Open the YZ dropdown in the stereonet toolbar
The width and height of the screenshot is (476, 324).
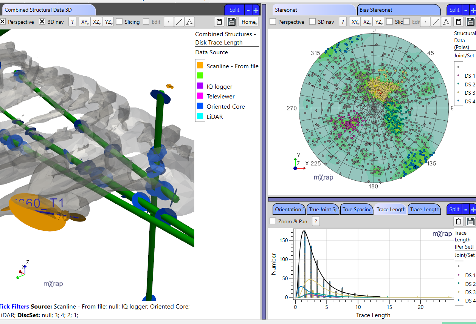381,23
